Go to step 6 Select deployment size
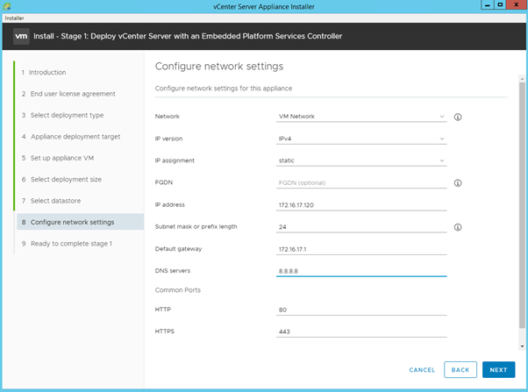528x392 pixels. point(61,180)
